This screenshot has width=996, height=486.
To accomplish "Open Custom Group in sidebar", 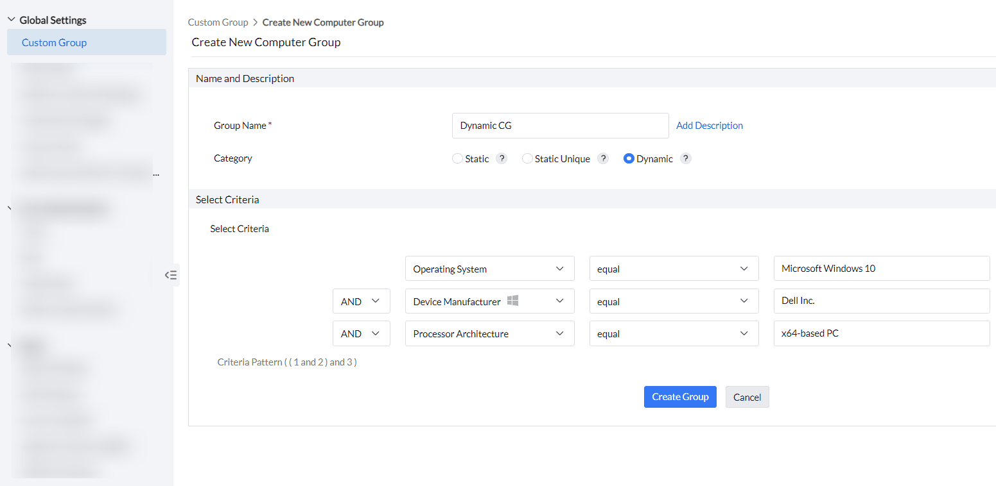I will click(x=55, y=42).
